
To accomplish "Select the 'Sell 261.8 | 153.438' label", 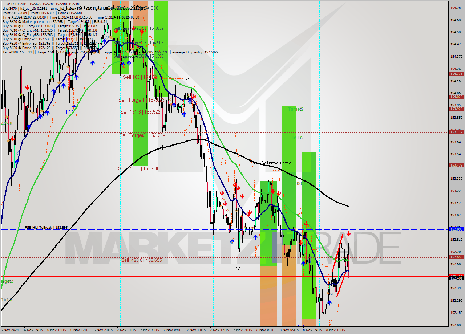I will click(x=139, y=168).
